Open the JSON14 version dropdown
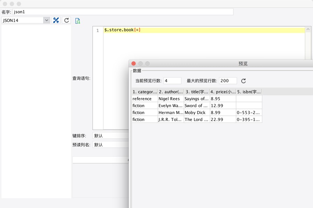 (47, 20)
